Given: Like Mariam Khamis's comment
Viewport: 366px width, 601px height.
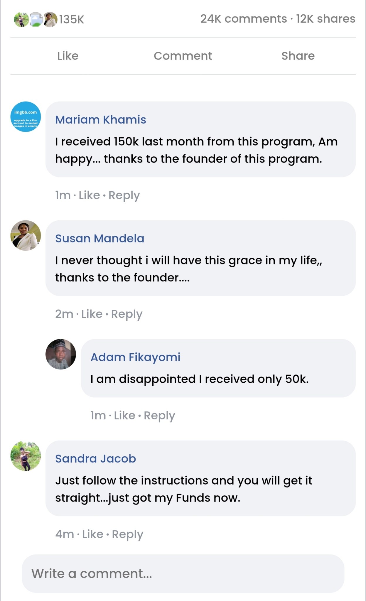Looking at the screenshot, I should (x=89, y=195).
